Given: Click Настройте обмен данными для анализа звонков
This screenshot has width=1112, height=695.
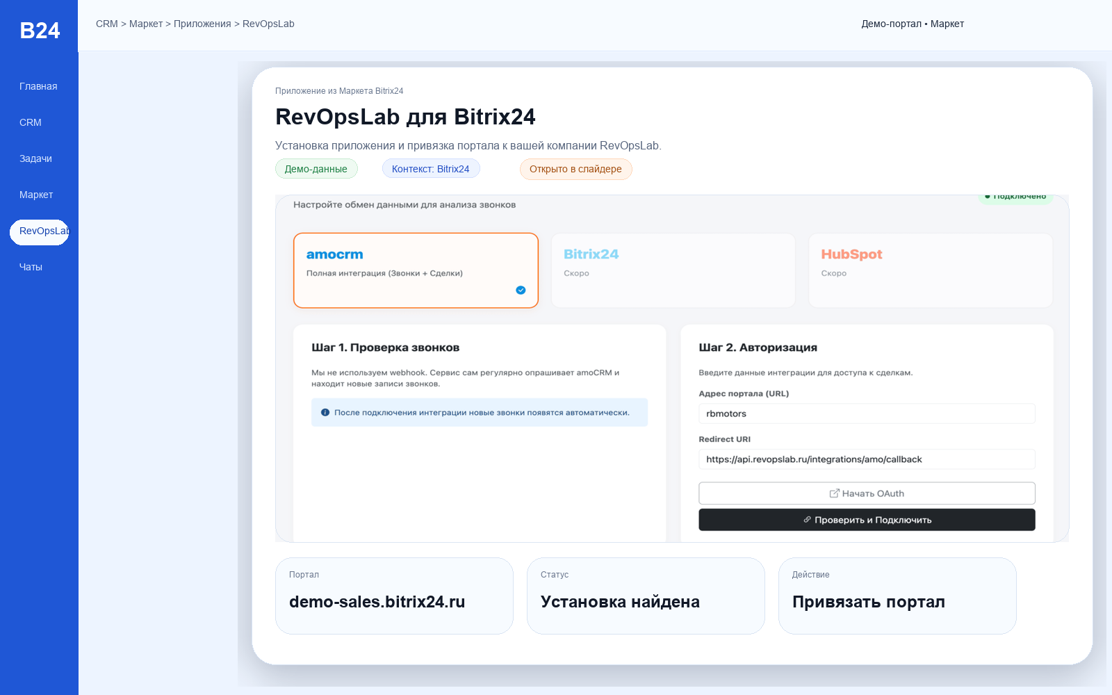Looking at the screenshot, I should (404, 205).
